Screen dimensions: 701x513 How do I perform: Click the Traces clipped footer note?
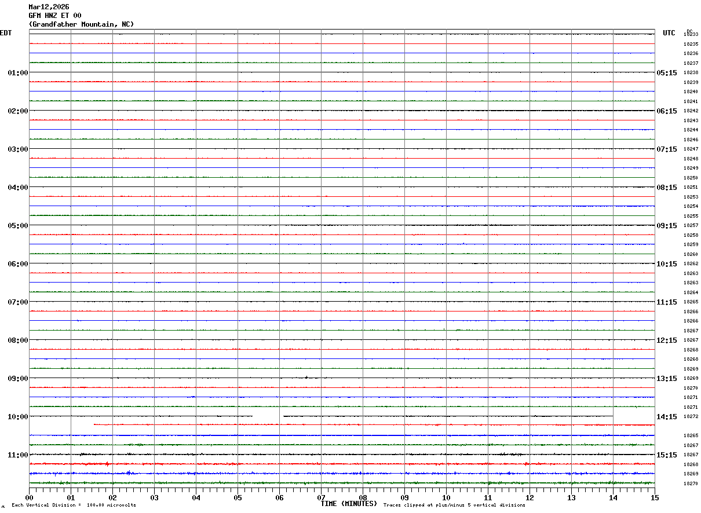tap(454, 505)
